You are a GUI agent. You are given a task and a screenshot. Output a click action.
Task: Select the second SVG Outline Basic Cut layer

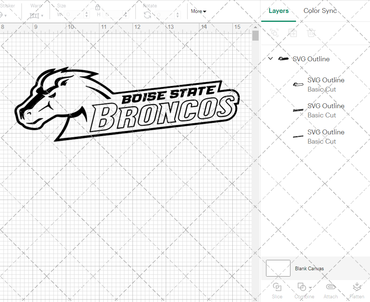[x=326, y=110]
